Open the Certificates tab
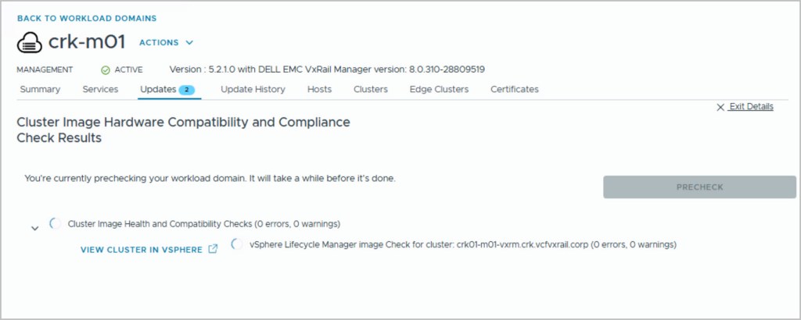Image resolution: width=801 pixels, height=320 pixels. click(515, 89)
